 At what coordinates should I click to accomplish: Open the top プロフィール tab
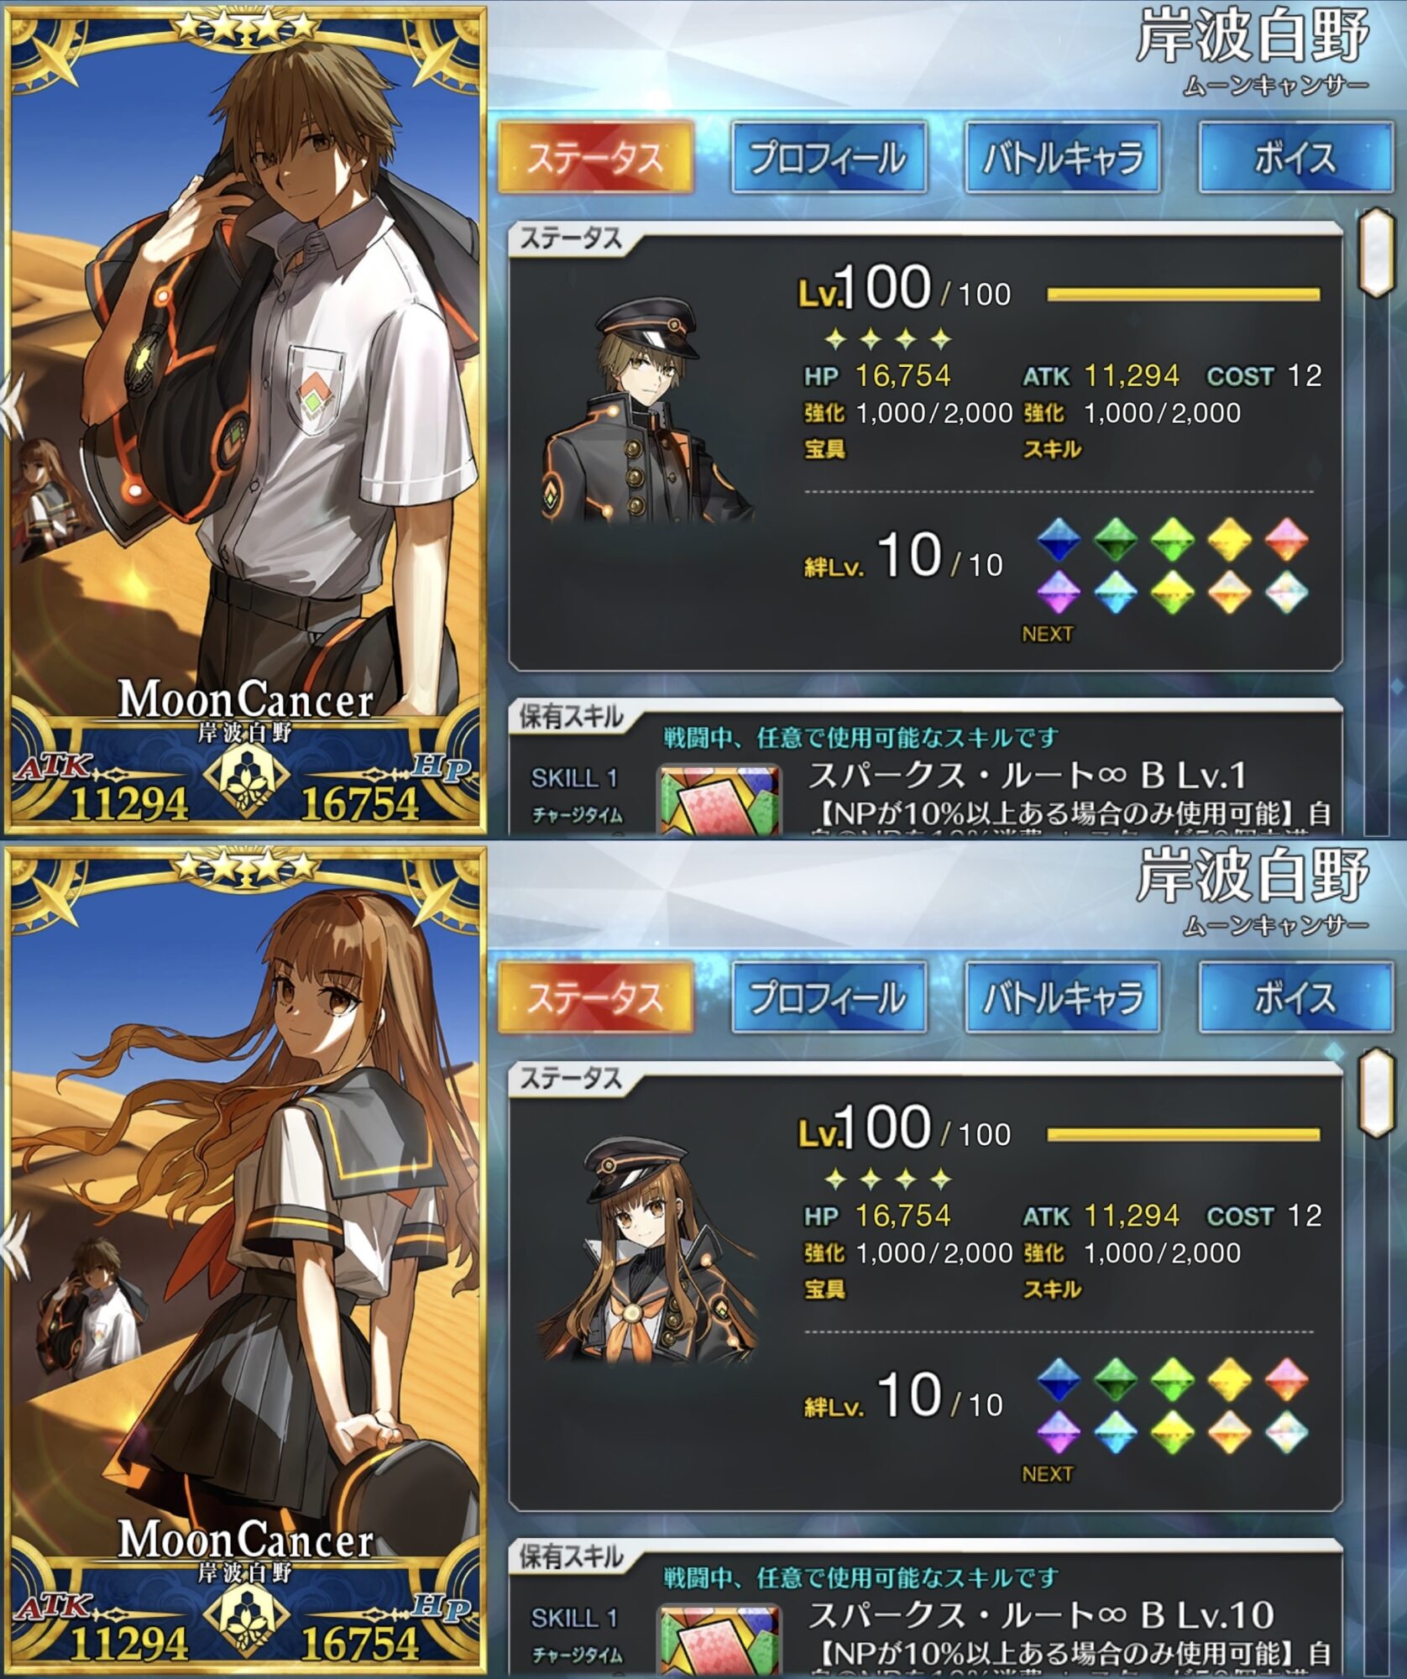[829, 157]
